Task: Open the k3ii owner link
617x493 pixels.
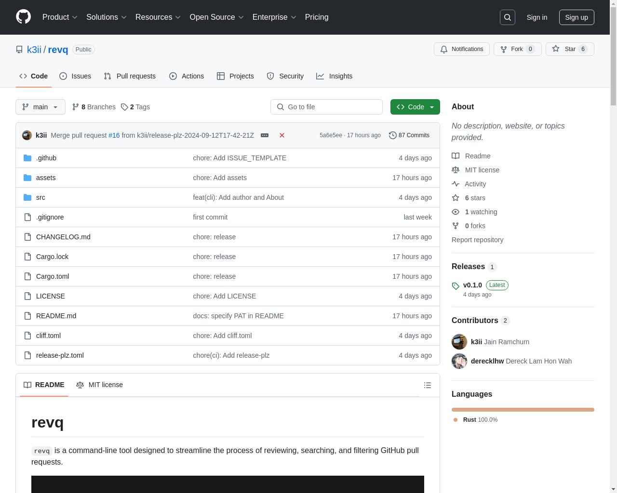Action: 34,50
